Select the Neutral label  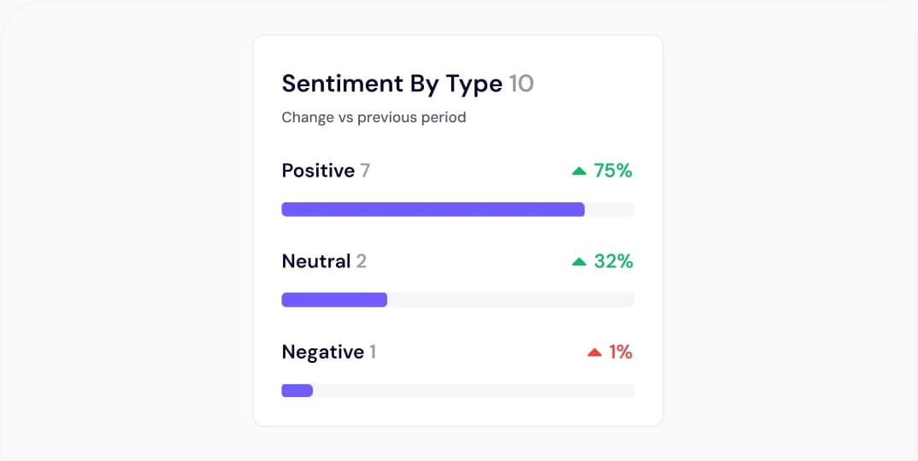point(316,261)
